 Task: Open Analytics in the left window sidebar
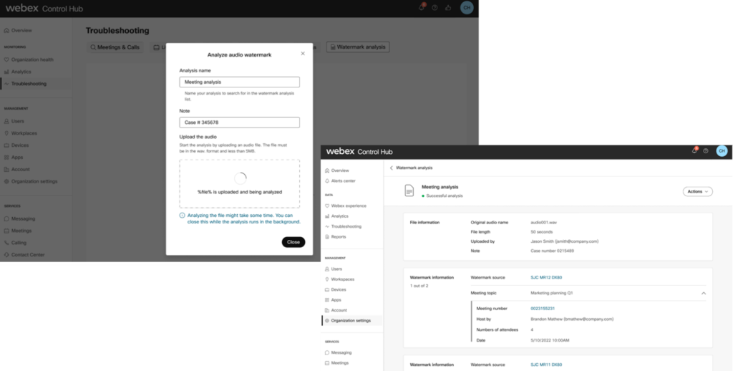pos(17,72)
